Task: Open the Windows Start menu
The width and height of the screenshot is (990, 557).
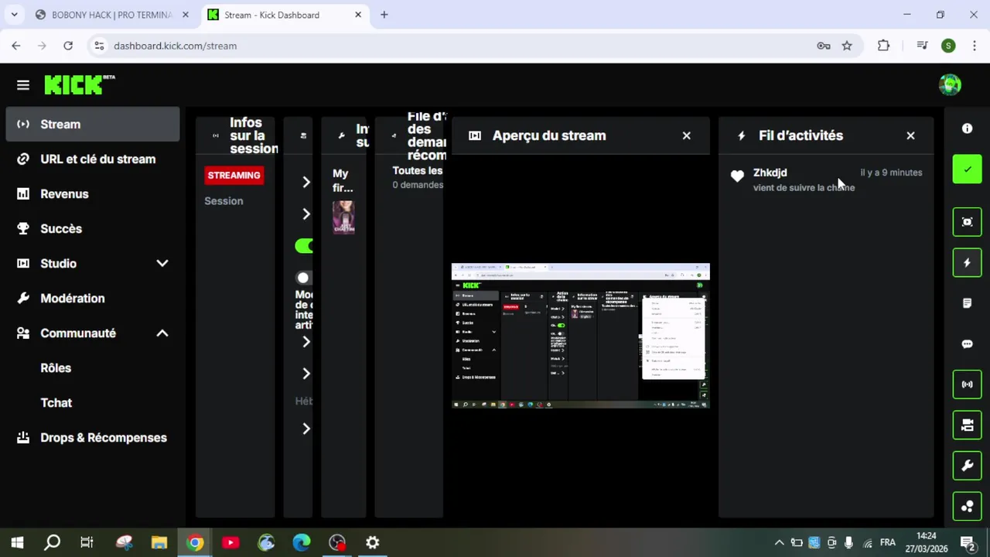Action: pyautogui.click(x=17, y=542)
